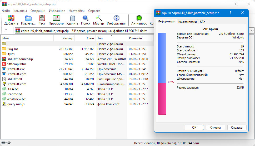Click LibXDiff.dll date 19.07.23 21:18
This screenshot has width=255, height=146.
tap(138, 79)
